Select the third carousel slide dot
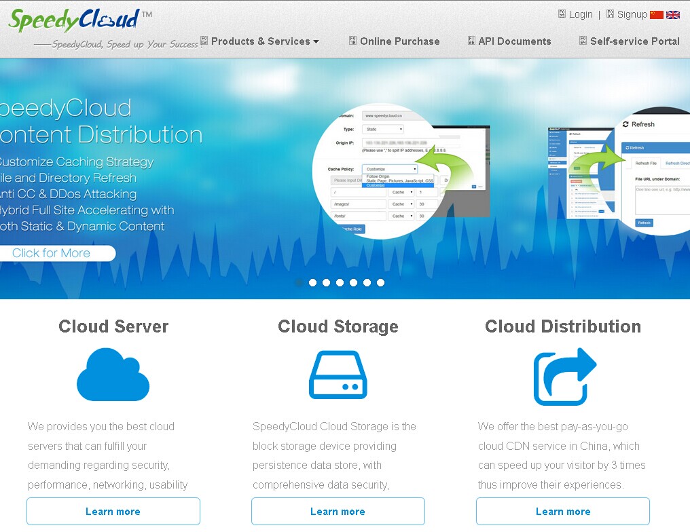Screen dimensions: 690x532 tap(326, 283)
